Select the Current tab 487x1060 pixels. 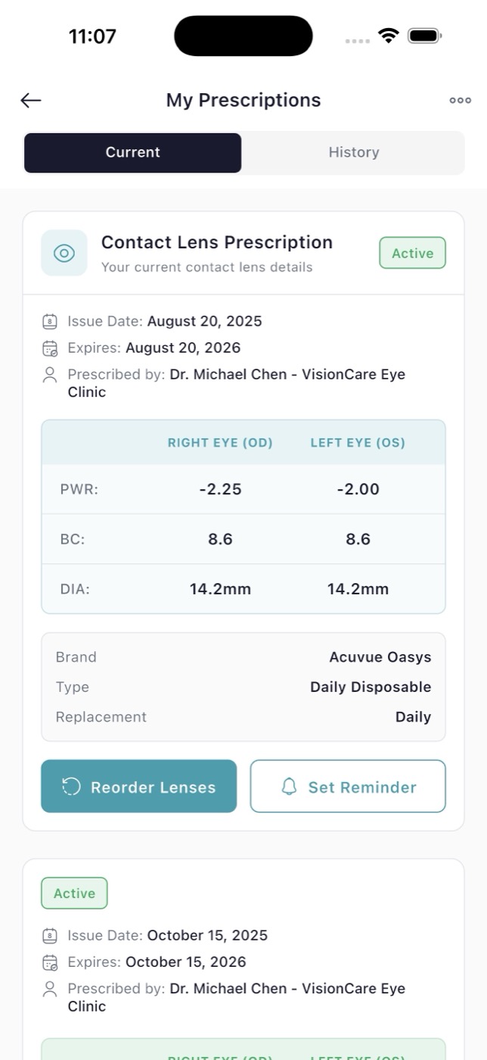132,152
